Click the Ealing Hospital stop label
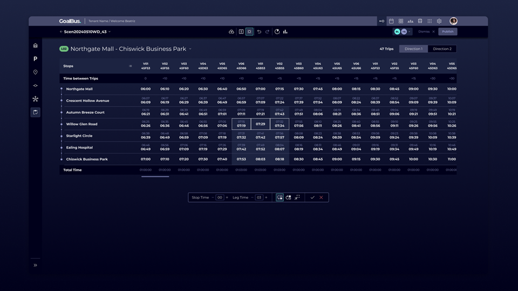The width and height of the screenshot is (518, 291). 79,148
